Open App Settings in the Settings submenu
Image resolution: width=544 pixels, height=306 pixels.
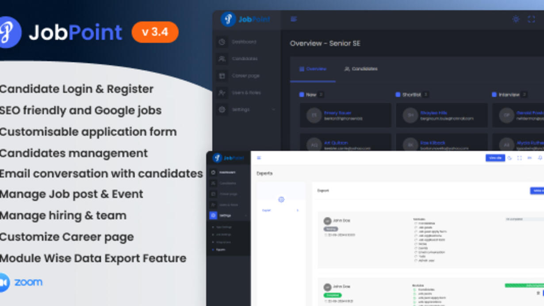coord(223,227)
